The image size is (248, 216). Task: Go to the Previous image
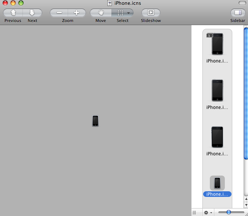coord(13,13)
